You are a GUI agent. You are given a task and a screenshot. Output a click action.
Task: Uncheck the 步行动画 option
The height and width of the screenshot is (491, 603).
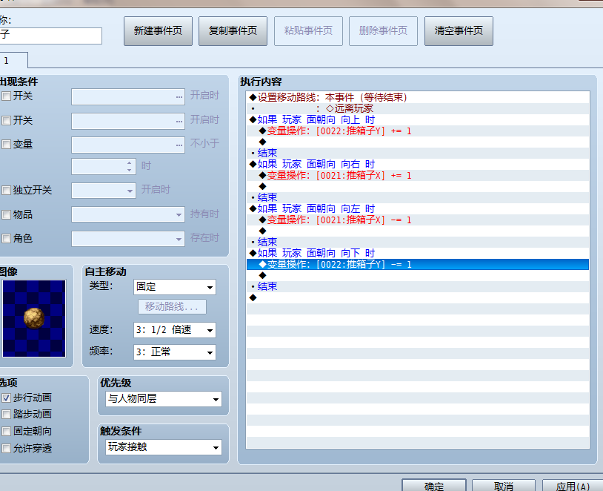[6, 398]
